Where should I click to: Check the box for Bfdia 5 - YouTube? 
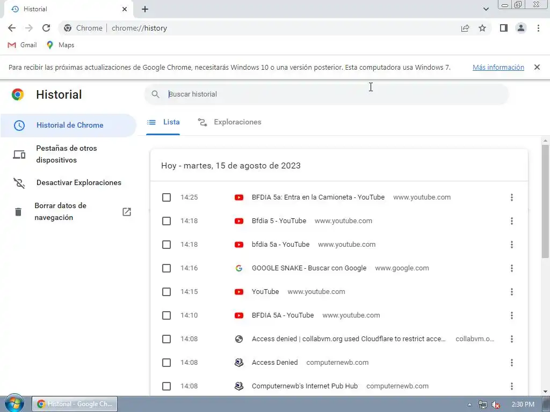pyautogui.click(x=167, y=221)
